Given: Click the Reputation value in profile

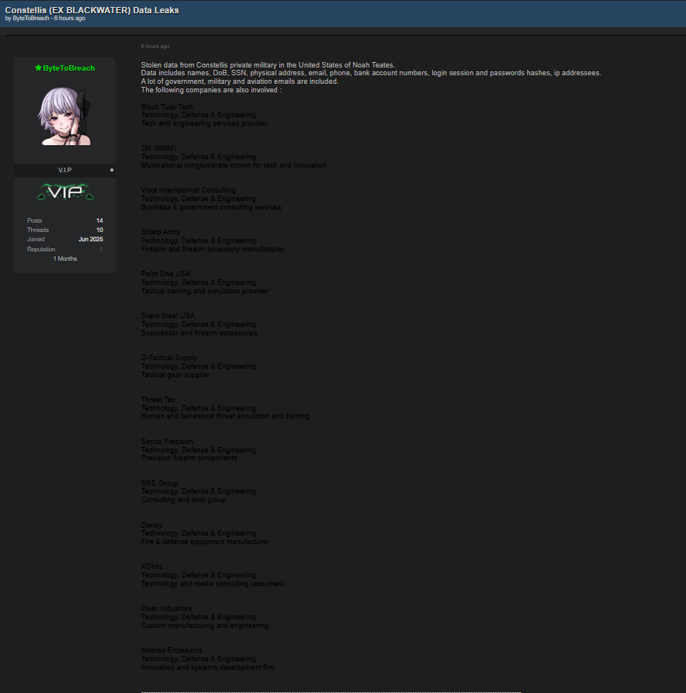Looking at the screenshot, I should tap(101, 250).
